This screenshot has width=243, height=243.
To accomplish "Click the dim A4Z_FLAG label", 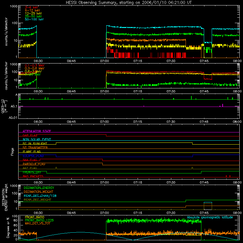I will [x=30, y=168].
